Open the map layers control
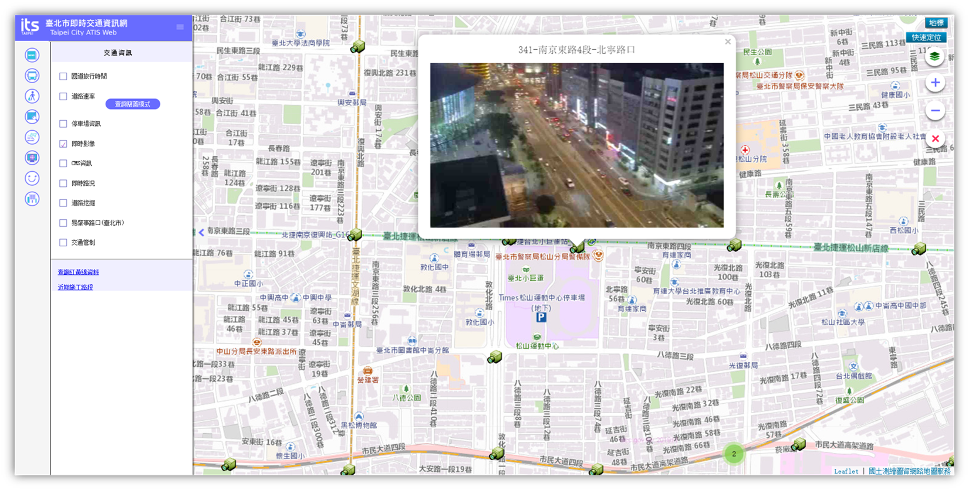 [935, 57]
